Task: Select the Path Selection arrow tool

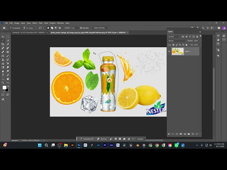Action: (3, 79)
